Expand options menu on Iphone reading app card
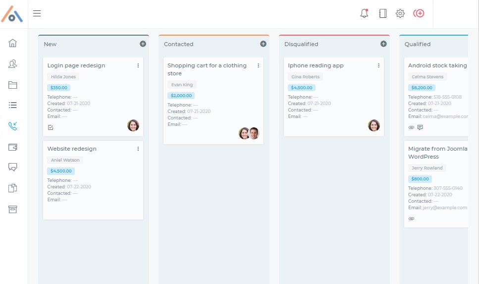 click(379, 65)
